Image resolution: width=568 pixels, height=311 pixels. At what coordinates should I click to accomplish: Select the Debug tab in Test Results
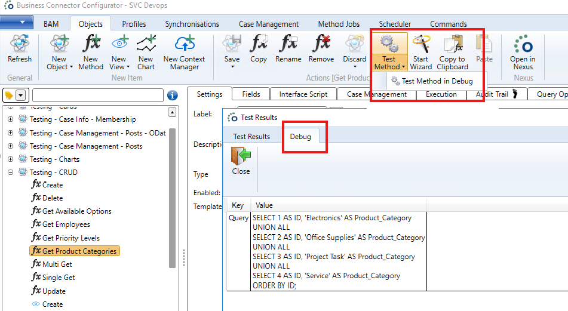pos(300,137)
